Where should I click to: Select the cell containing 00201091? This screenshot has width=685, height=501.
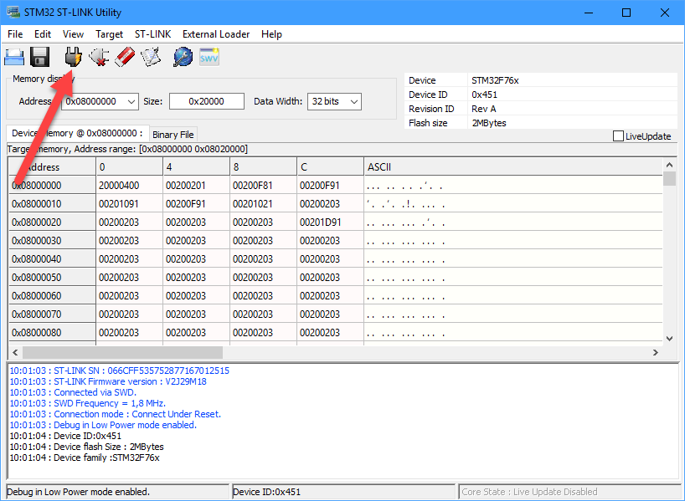129,204
